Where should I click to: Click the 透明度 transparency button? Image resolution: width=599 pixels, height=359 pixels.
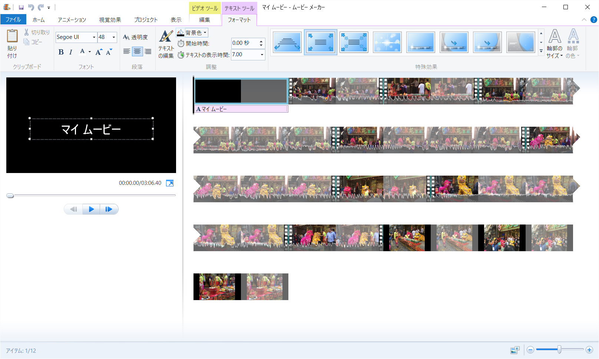(135, 37)
